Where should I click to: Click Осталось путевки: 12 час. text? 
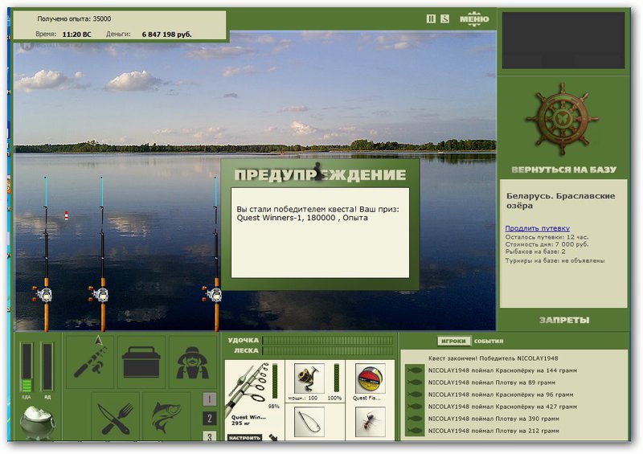pyautogui.click(x=547, y=237)
